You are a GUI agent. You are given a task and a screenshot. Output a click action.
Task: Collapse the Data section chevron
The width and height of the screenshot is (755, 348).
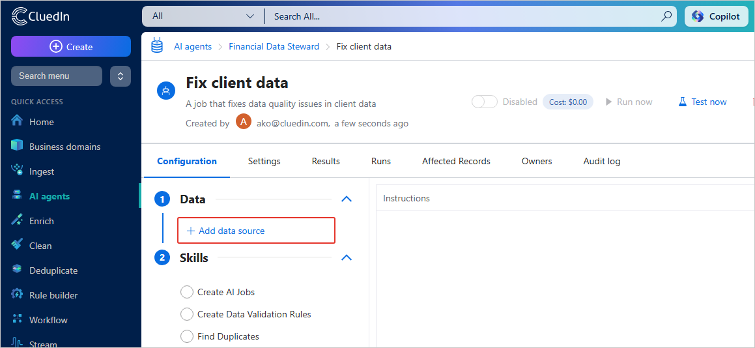pos(346,199)
